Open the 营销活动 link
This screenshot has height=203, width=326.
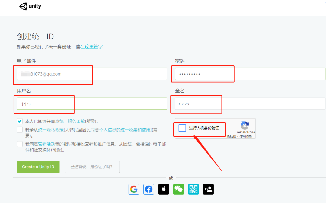coord(46,144)
